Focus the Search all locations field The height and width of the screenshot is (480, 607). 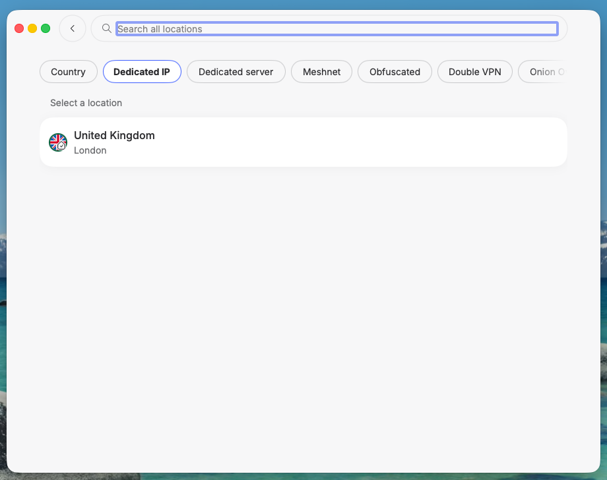pos(336,28)
